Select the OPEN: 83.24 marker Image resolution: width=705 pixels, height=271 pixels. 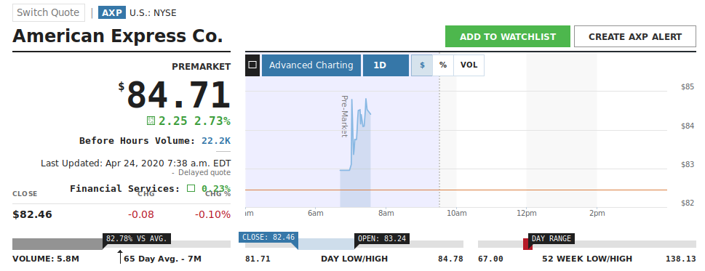[382, 239]
